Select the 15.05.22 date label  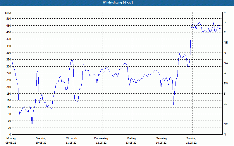click(191, 143)
